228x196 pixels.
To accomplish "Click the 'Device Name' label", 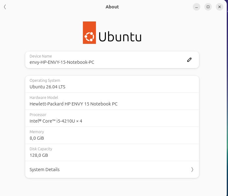I will pos(41,56).
